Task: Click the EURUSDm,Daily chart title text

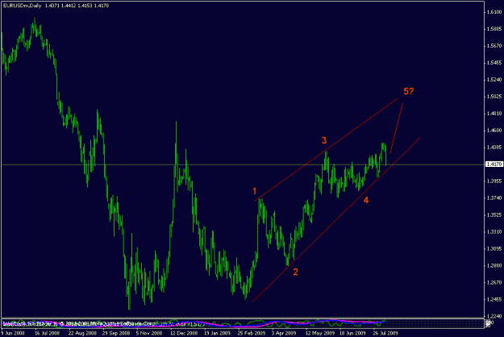Action: (x=22, y=6)
